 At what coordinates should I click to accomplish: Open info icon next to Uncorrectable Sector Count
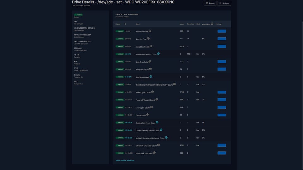tap(166, 138)
